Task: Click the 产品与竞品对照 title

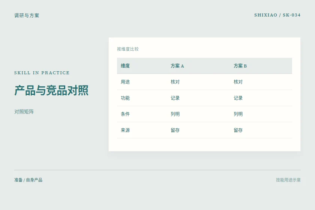Action: (x=51, y=90)
